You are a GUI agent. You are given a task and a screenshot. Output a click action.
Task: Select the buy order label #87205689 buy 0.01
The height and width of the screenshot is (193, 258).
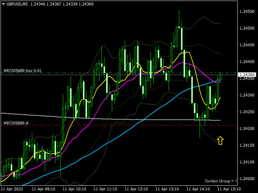coord(22,71)
